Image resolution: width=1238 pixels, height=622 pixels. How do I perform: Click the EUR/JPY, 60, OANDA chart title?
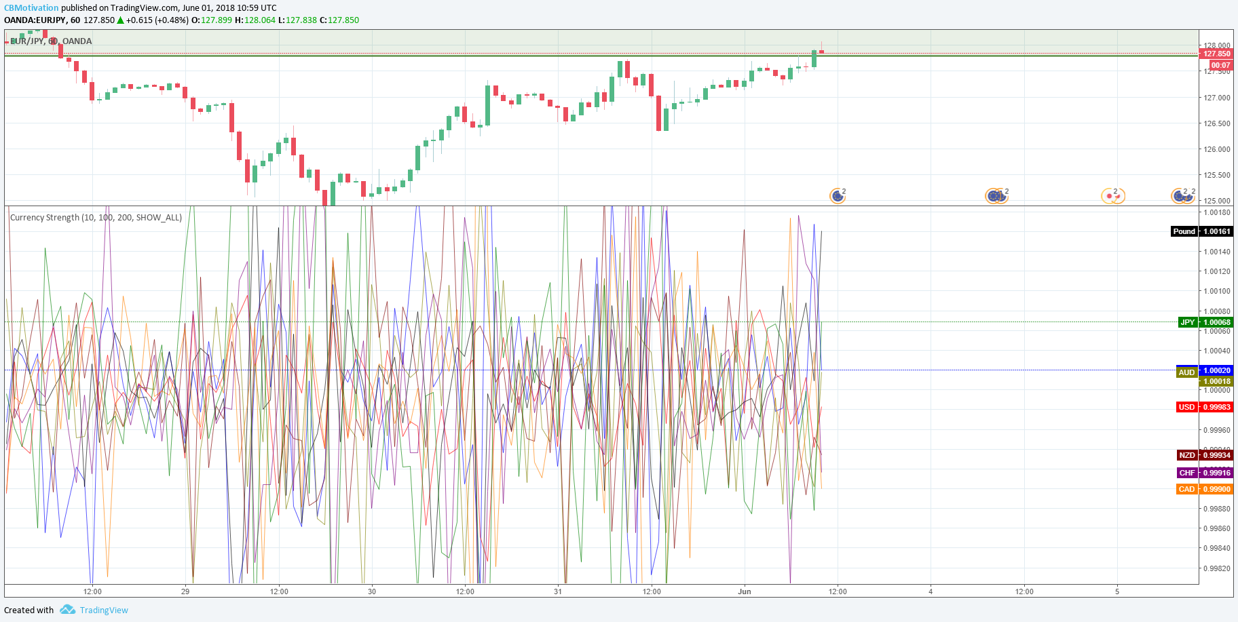tap(51, 41)
